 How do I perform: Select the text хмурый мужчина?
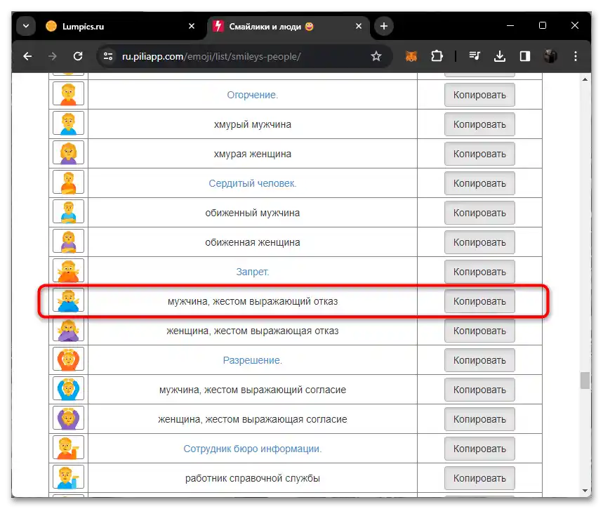click(x=252, y=124)
